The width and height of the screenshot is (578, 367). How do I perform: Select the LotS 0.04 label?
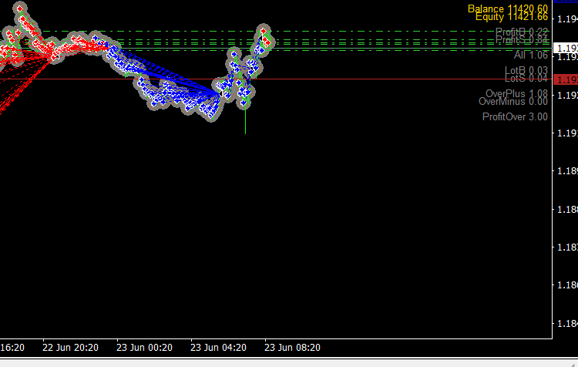pos(526,78)
